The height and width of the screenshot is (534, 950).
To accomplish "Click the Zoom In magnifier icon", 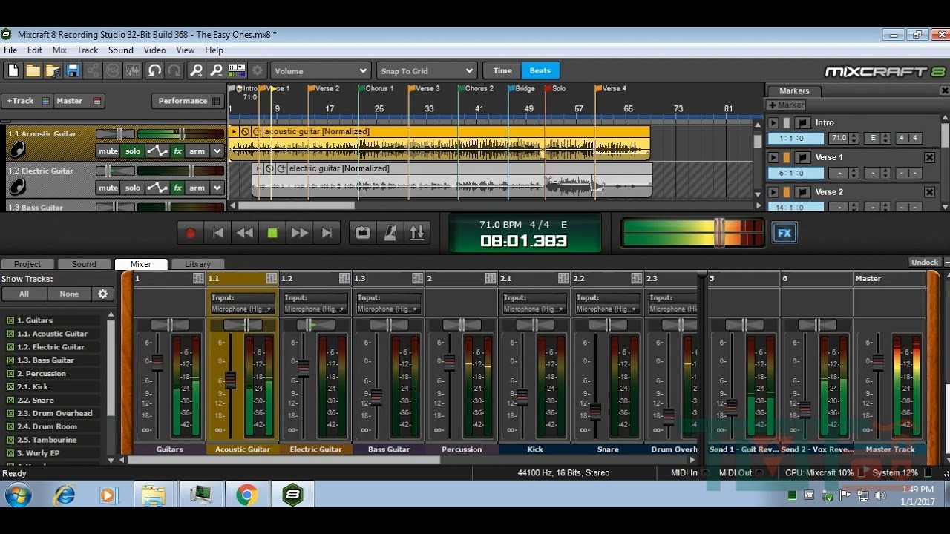I will click(196, 71).
